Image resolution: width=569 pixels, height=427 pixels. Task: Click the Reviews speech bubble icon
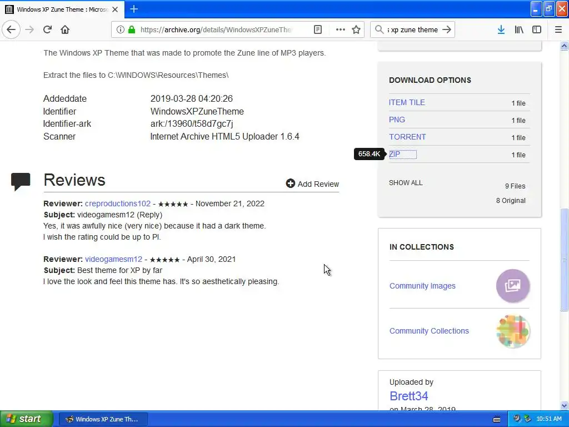pos(21,182)
